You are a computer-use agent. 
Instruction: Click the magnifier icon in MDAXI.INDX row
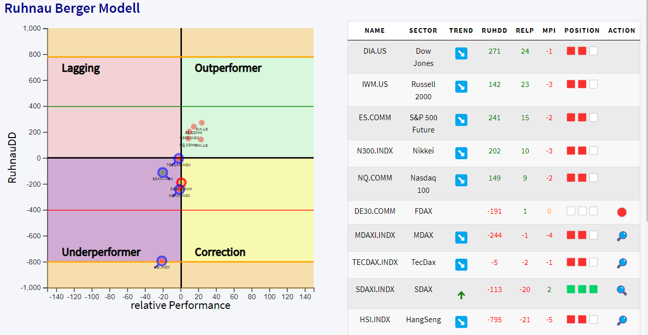[x=621, y=236]
